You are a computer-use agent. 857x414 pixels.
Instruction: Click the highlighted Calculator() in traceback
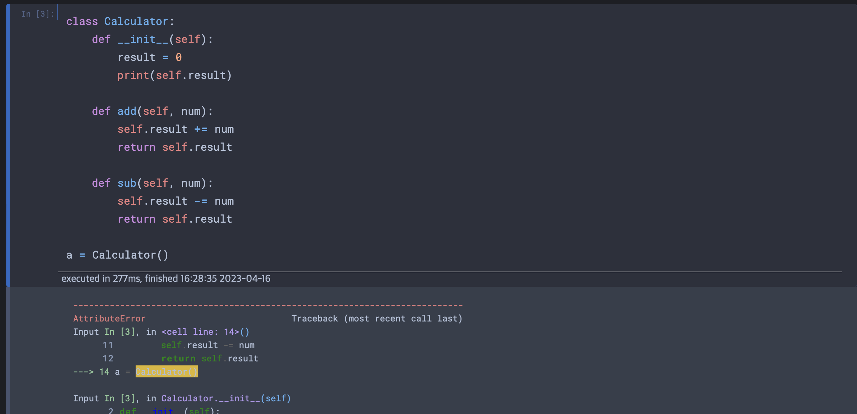[x=167, y=372]
